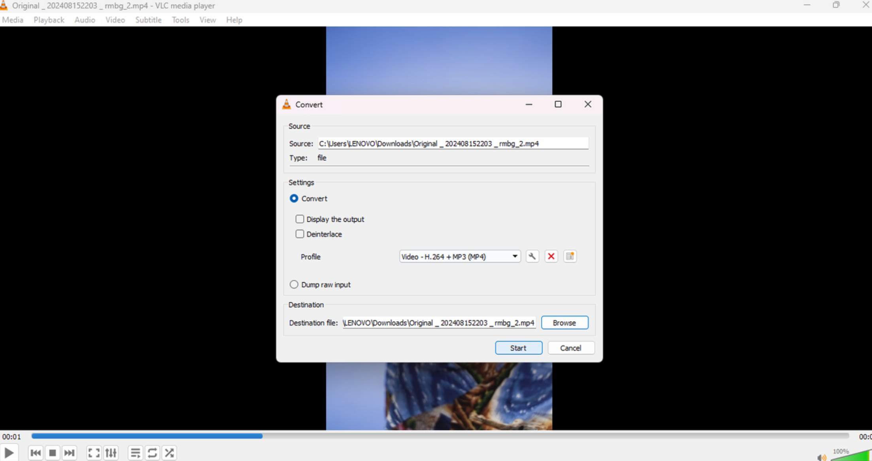Enable the Deinterlace checkbox

coord(300,234)
